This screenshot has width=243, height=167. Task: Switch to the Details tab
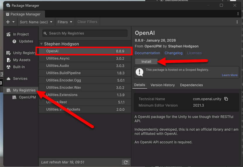click(140, 85)
